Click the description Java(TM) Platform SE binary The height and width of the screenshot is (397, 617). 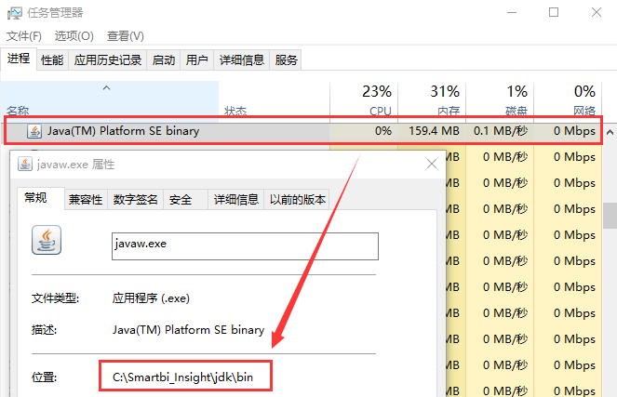(x=189, y=330)
